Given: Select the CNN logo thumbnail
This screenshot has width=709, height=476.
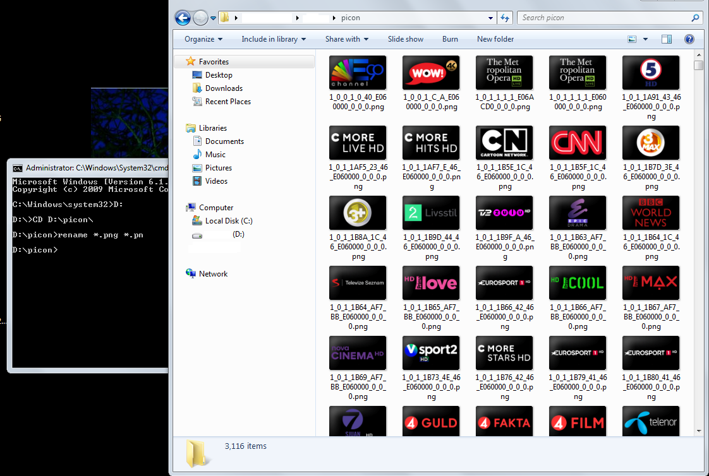Looking at the screenshot, I should pyautogui.click(x=578, y=143).
